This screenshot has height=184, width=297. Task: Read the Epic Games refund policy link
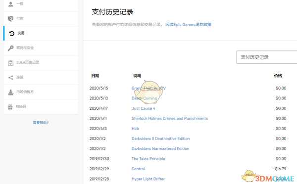pos(188,24)
